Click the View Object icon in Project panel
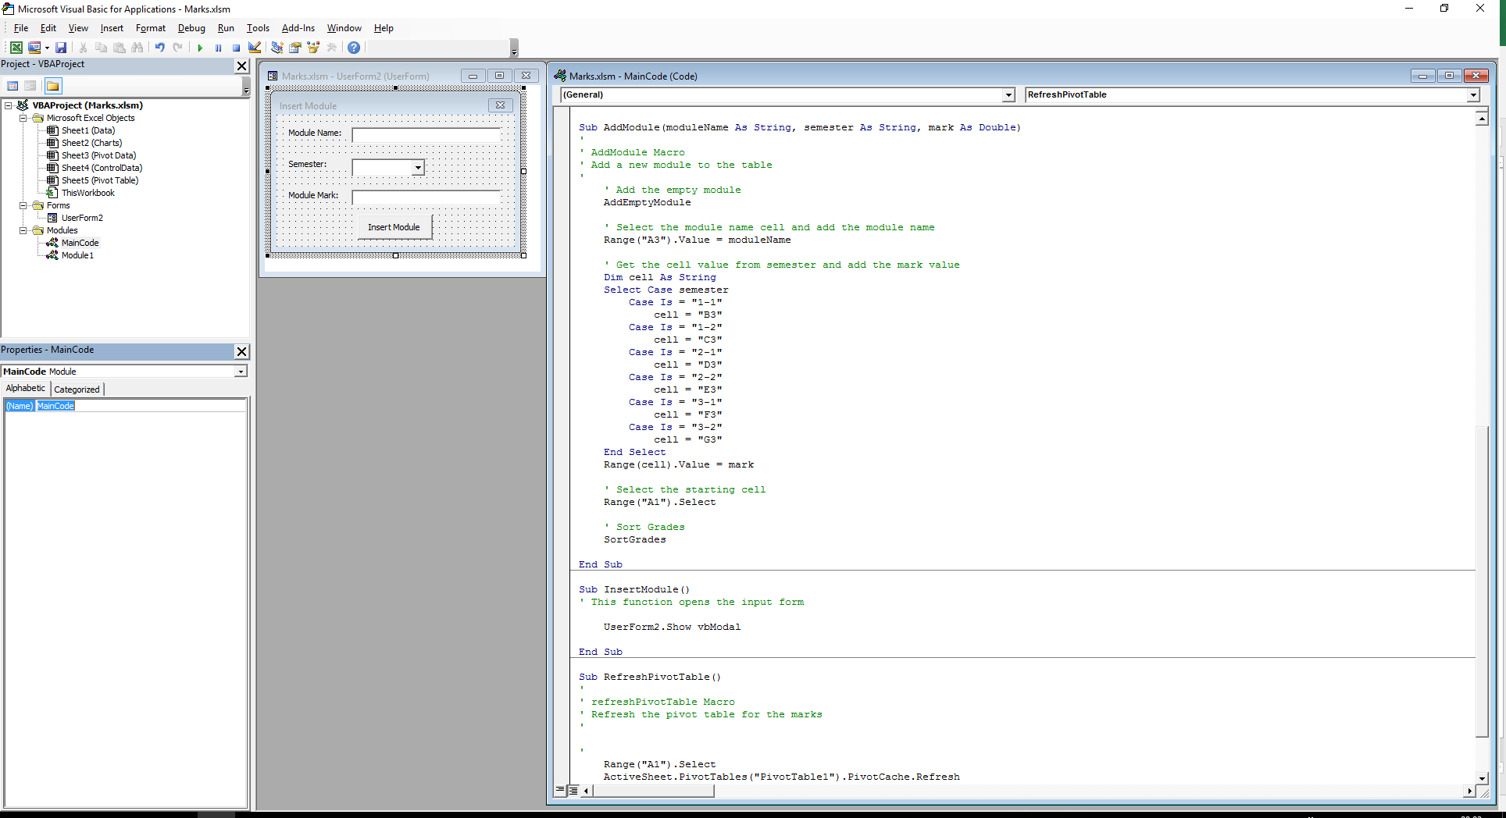 pyautogui.click(x=30, y=86)
